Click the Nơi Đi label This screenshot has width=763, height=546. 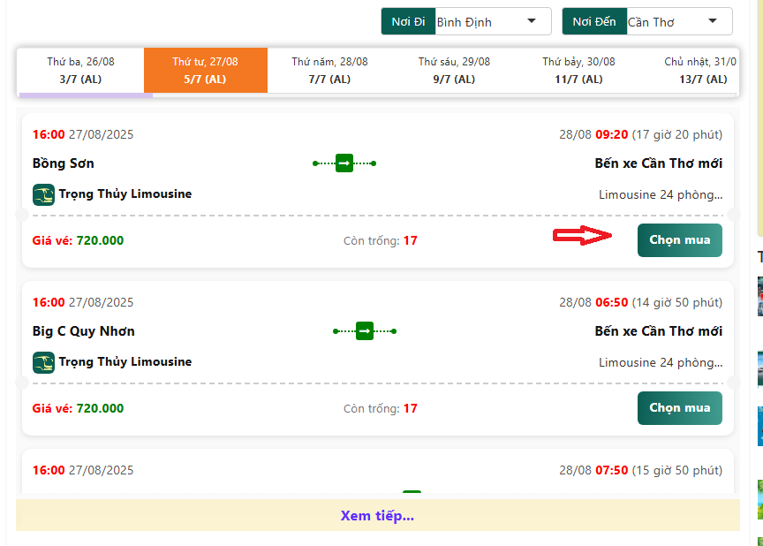(x=407, y=21)
